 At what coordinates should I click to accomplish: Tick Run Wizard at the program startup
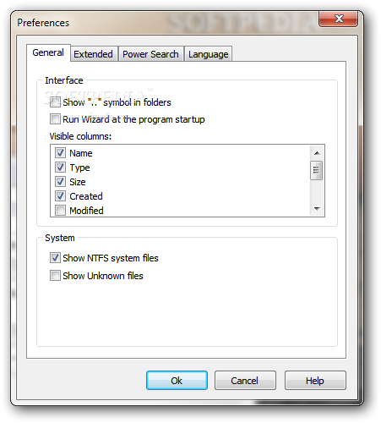click(x=55, y=119)
